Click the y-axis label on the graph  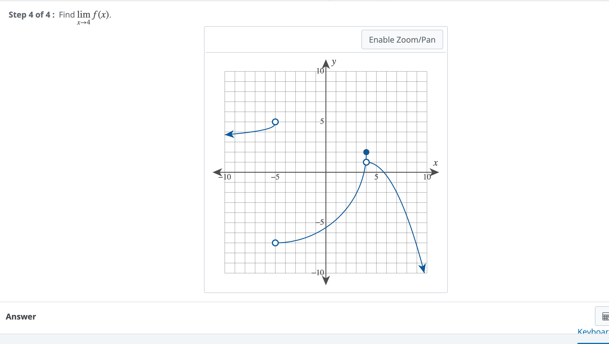(334, 61)
